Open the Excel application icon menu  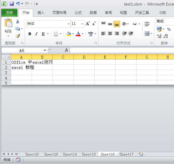pos(4,4)
